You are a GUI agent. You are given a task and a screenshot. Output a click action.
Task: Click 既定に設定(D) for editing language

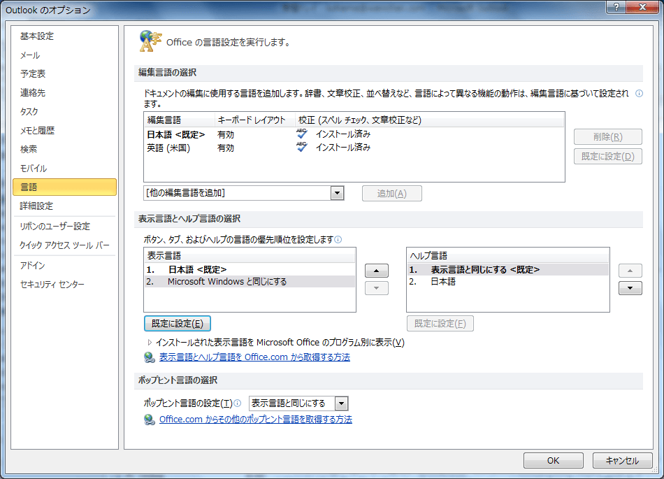point(607,156)
